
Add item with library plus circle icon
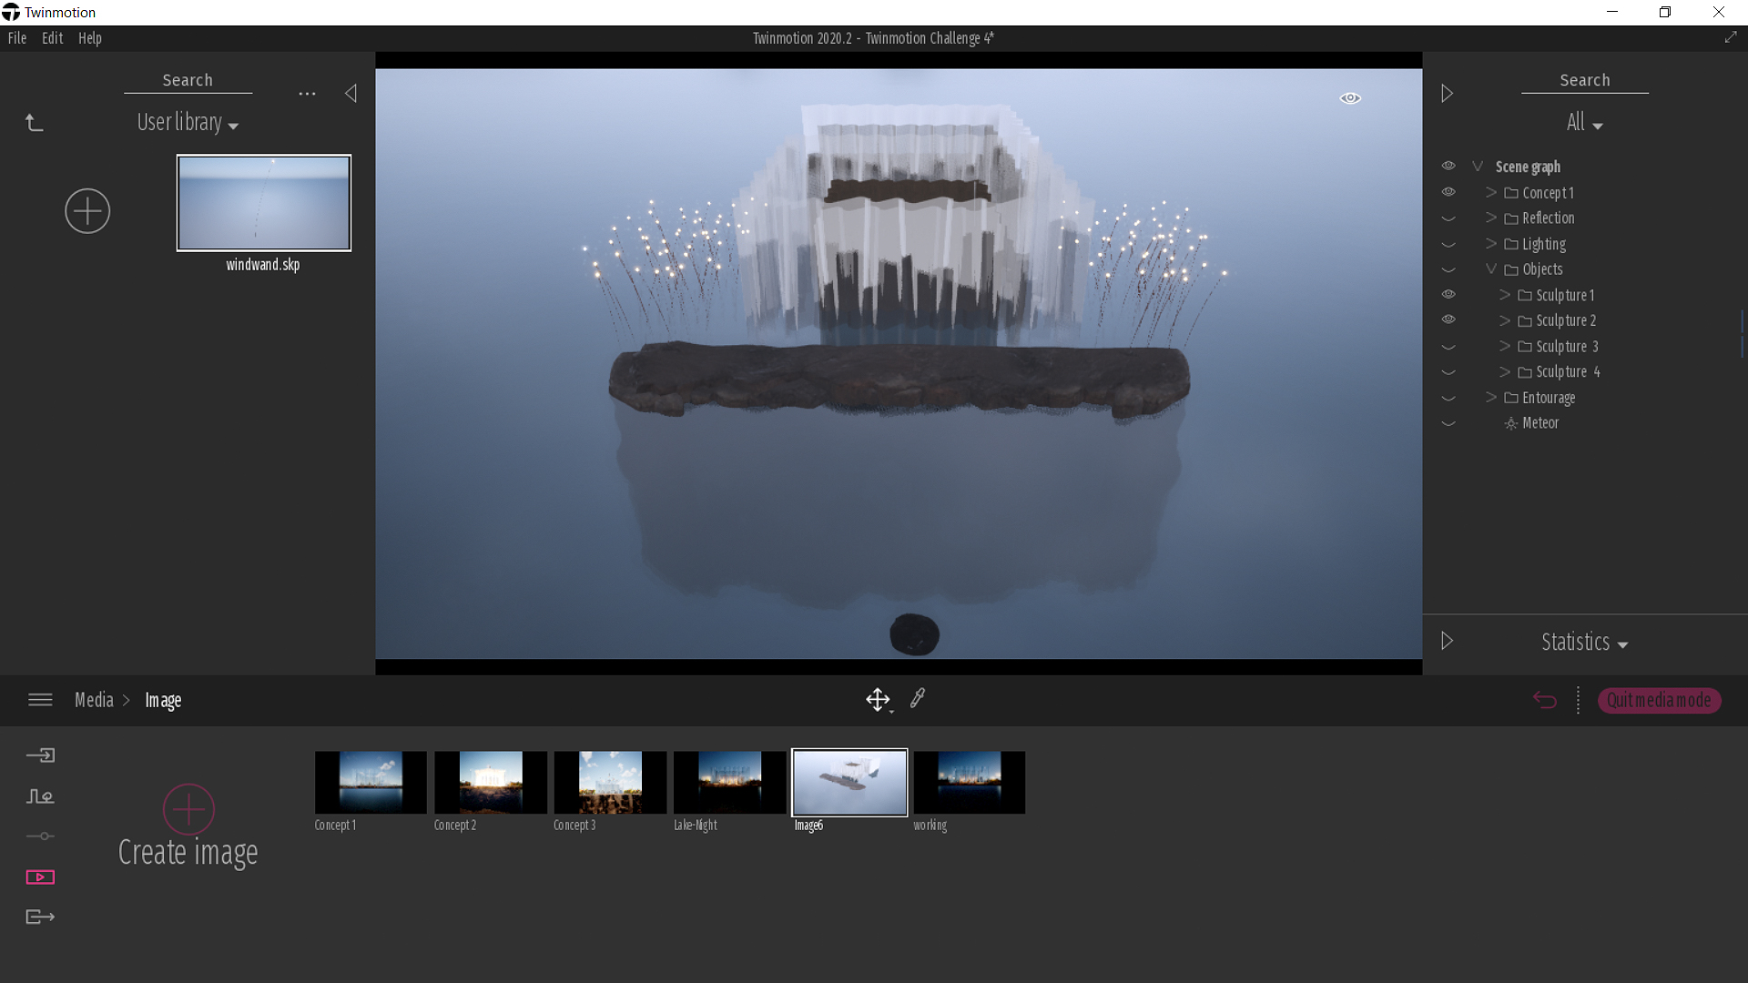87,211
